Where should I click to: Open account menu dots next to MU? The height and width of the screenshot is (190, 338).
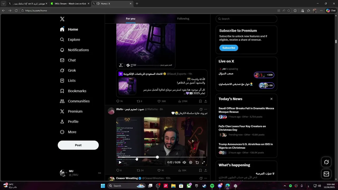pyautogui.click(x=100, y=173)
